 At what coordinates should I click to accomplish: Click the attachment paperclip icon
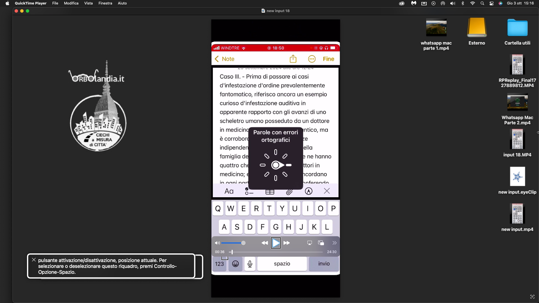tap(289, 192)
